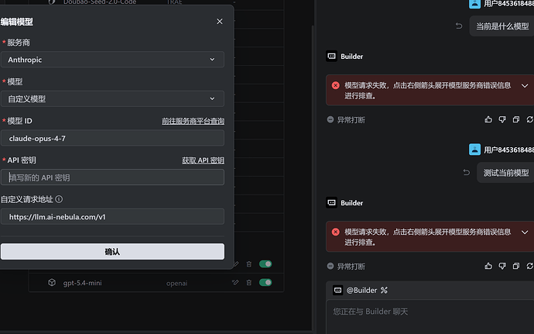This screenshot has height=334, width=534.
Task: Thumbs down the response to 测试当前模型
Action: pyautogui.click(x=502, y=266)
